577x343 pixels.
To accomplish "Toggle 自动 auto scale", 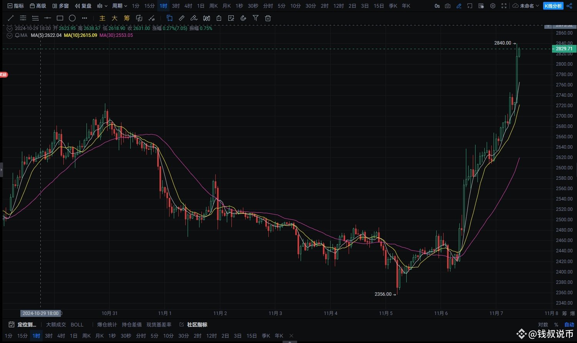I will [x=569, y=325].
